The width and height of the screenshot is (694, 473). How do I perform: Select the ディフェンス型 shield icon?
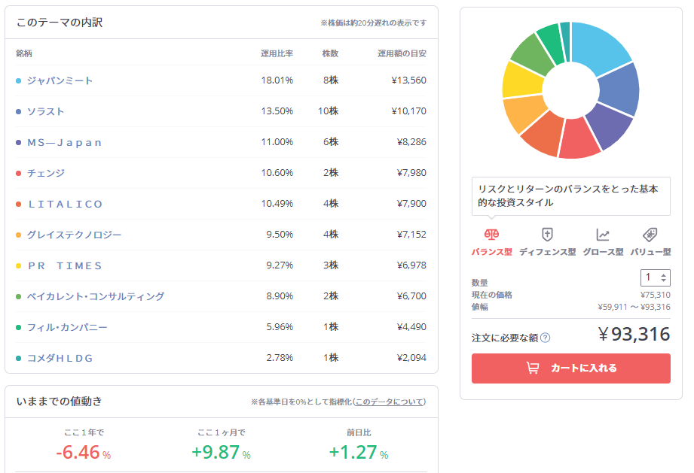(x=547, y=234)
